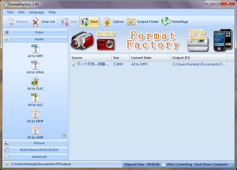Select the queued MP3 file row
The image size is (237, 170).
pos(148,64)
